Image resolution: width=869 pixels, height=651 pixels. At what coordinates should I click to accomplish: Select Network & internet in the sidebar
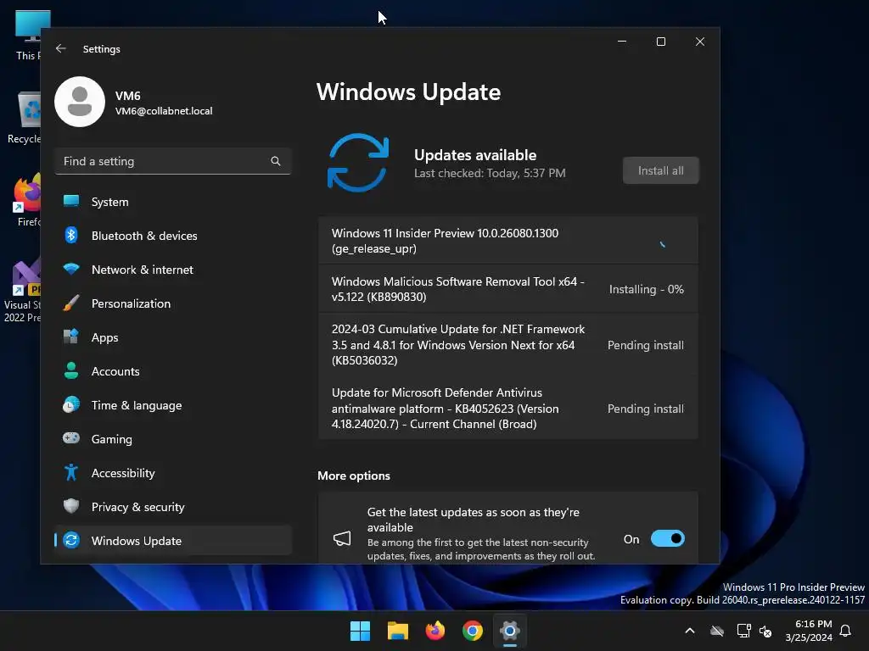tap(173, 270)
